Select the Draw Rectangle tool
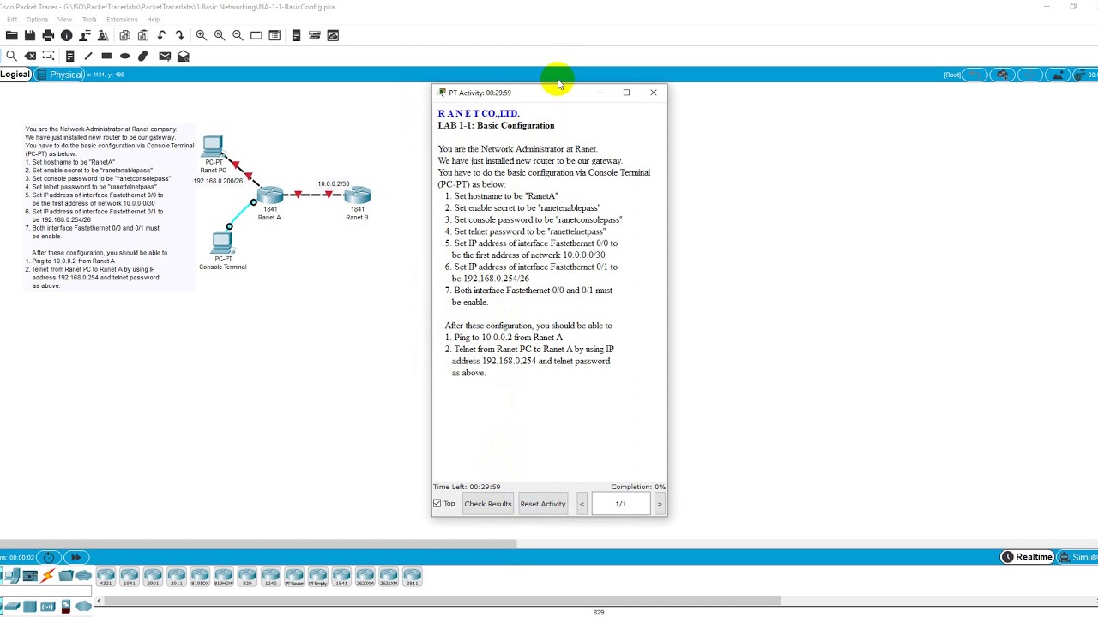This screenshot has width=1098, height=617. tap(106, 56)
